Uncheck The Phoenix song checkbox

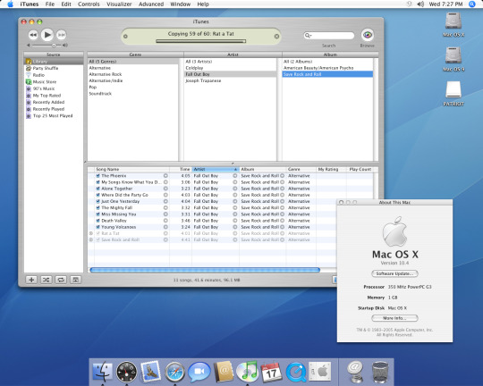pos(98,176)
